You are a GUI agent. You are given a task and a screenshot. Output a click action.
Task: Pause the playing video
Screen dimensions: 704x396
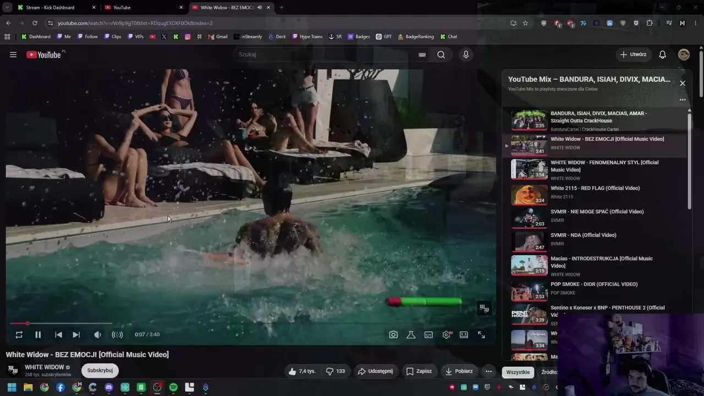pos(38,334)
